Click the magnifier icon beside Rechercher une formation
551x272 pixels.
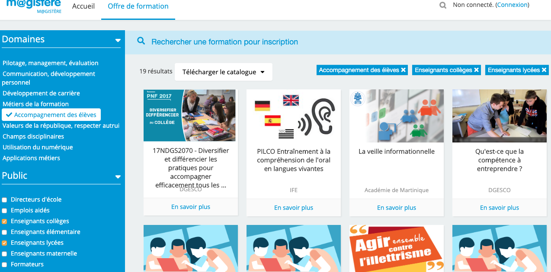point(141,41)
